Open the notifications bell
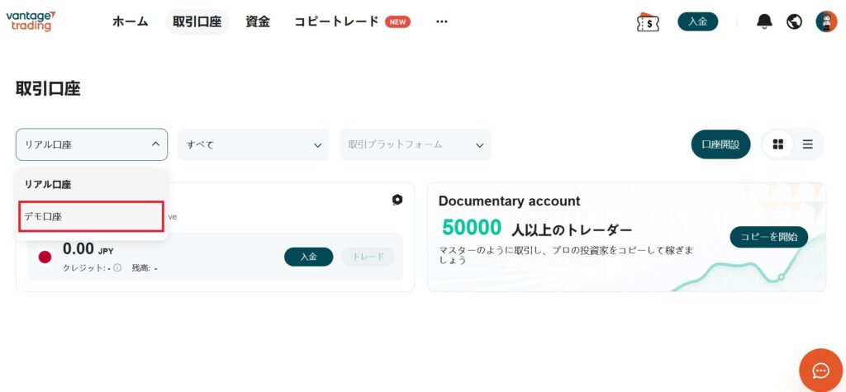Image resolution: width=846 pixels, height=392 pixels. pos(764,21)
